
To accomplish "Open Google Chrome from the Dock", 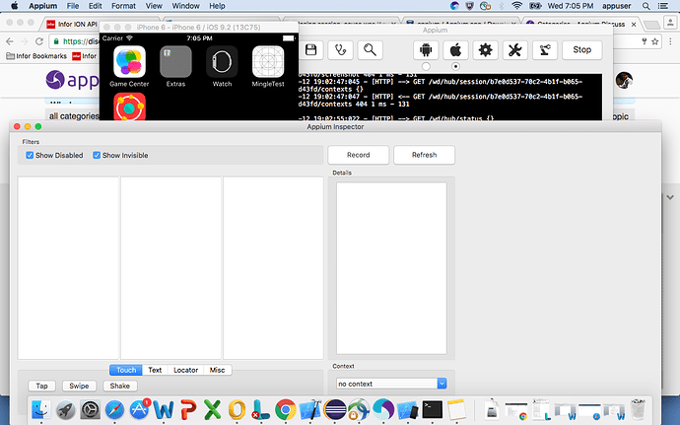I will [286, 409].
